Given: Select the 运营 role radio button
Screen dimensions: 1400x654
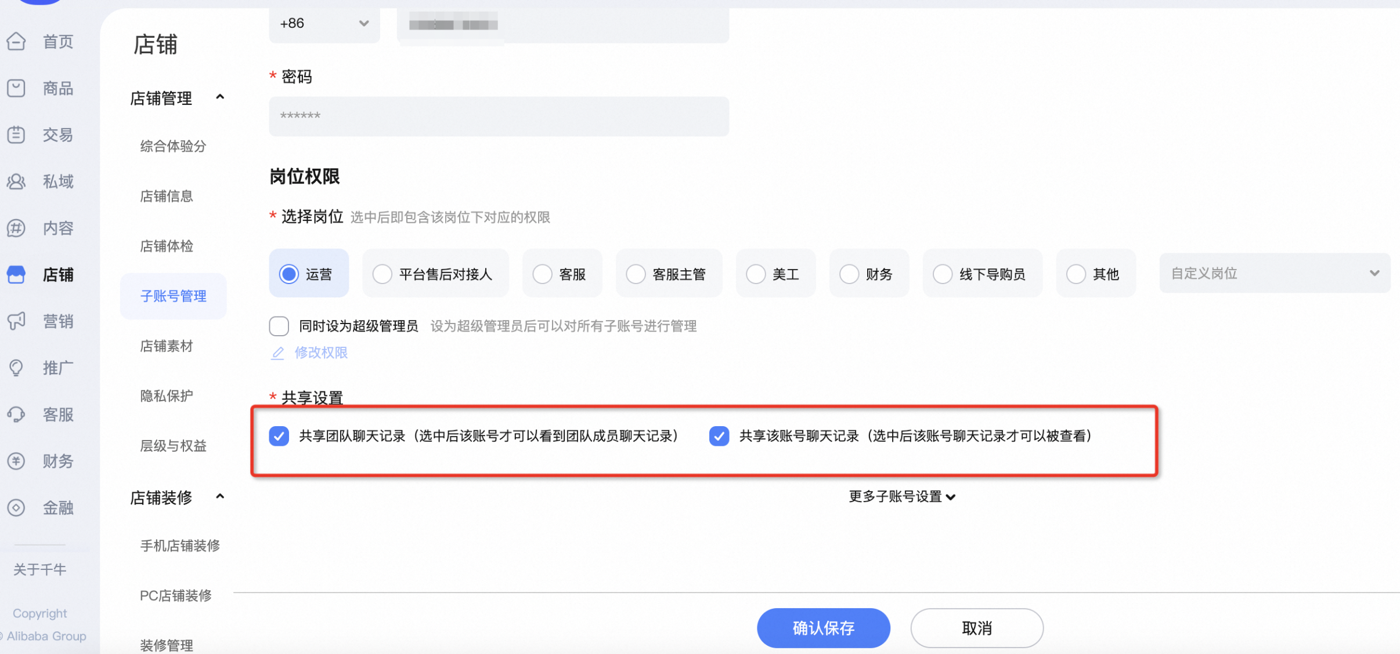Looking at the screenshot, I should click(x=288, y=274).
